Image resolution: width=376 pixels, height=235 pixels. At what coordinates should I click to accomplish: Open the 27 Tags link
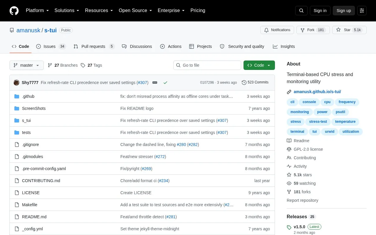click(91, 65)
